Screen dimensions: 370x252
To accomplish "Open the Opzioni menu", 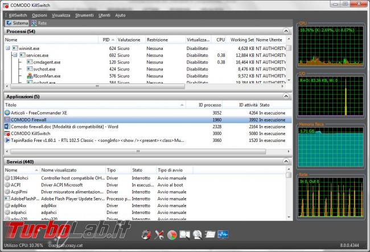I will tap(39, 15).
